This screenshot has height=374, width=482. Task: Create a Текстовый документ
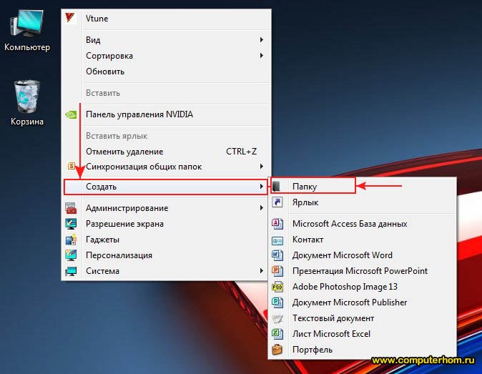[x=362, y=318]
